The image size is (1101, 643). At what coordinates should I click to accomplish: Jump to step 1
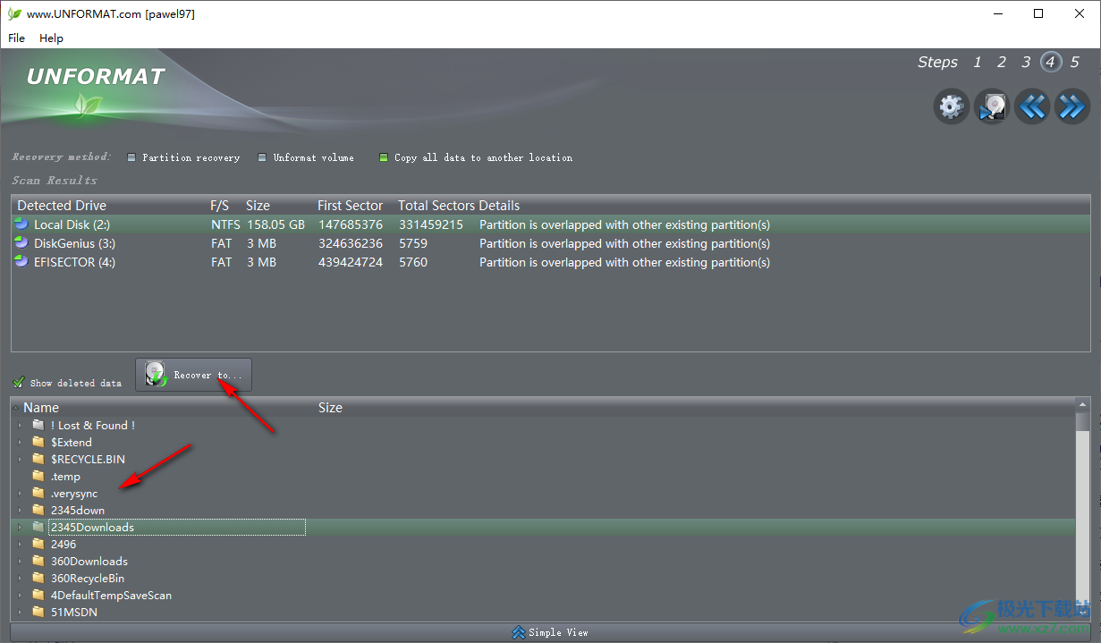pos(978,62)
